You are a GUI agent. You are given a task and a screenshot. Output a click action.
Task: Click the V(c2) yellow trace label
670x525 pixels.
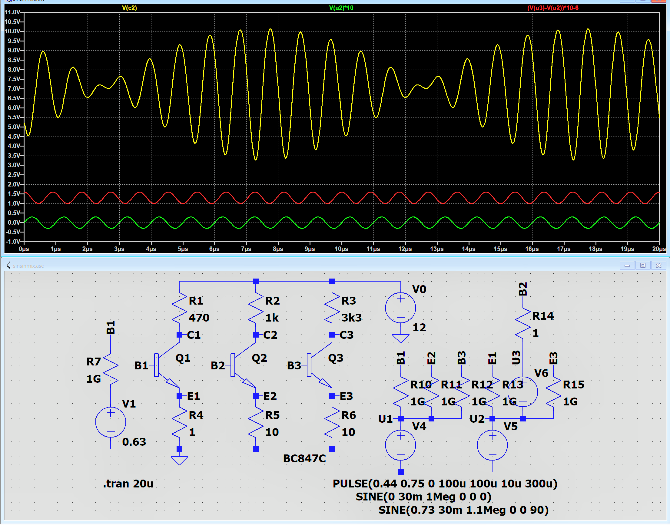coord(129,8)
